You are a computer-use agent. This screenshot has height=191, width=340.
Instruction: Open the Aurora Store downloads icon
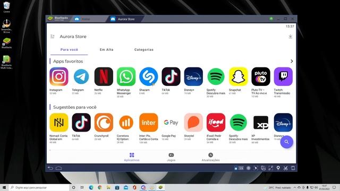(291, 37)
